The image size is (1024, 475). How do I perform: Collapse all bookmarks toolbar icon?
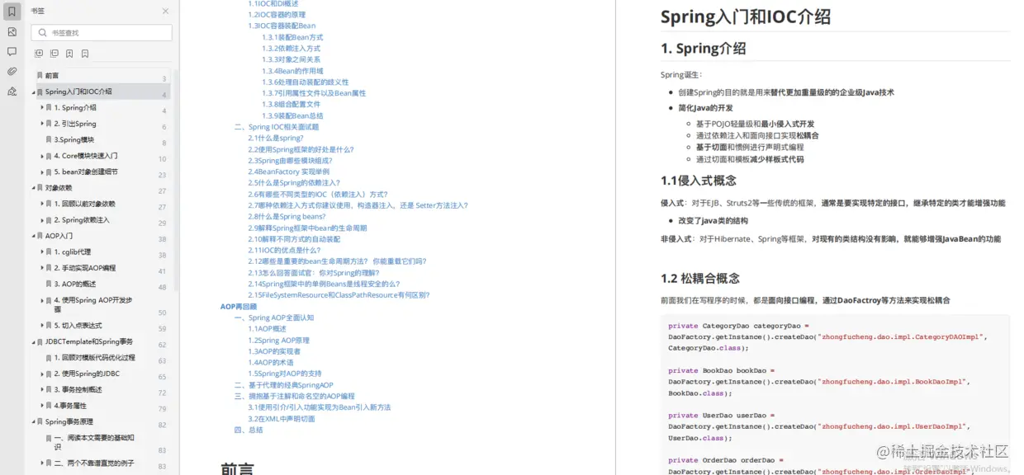coord(55,54)
